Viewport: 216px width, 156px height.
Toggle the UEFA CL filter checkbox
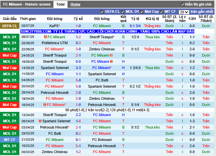(x=102, y=12)
